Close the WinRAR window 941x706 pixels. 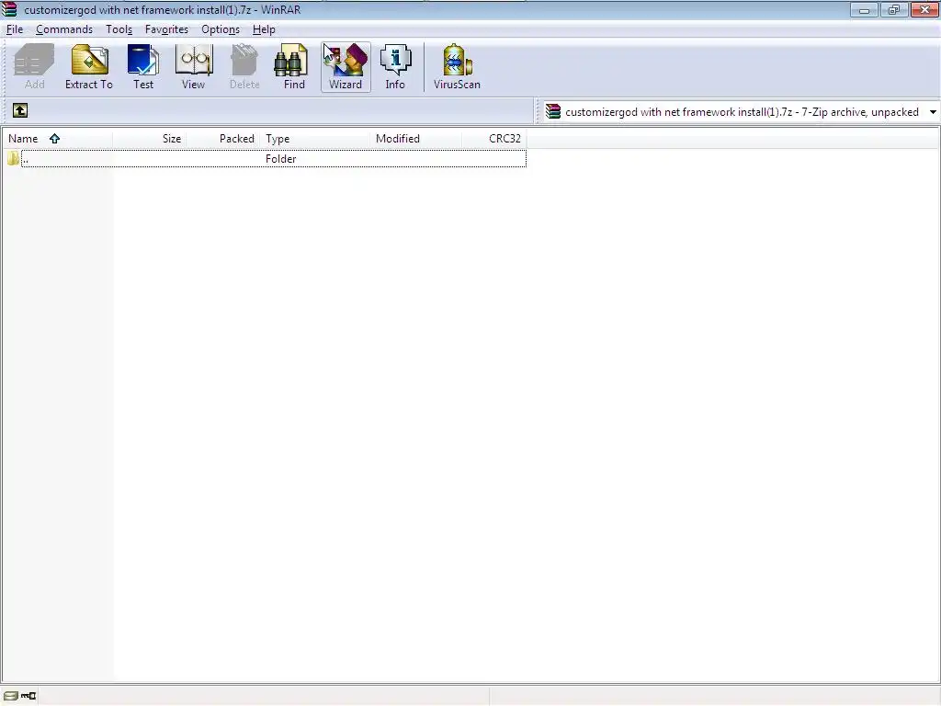pyautogui.click(x=924, y=9)
